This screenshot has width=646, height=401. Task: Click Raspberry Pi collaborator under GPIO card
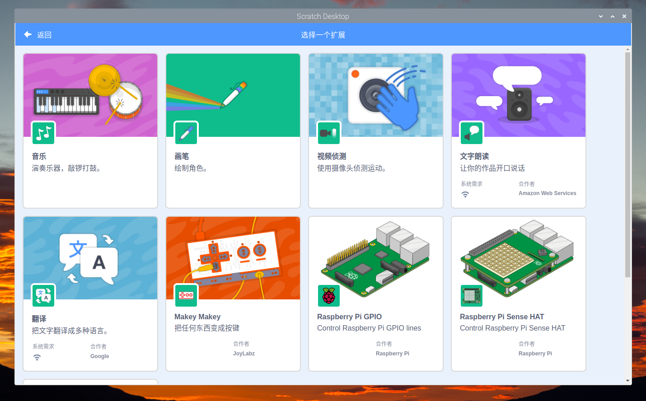click(393, 354)
